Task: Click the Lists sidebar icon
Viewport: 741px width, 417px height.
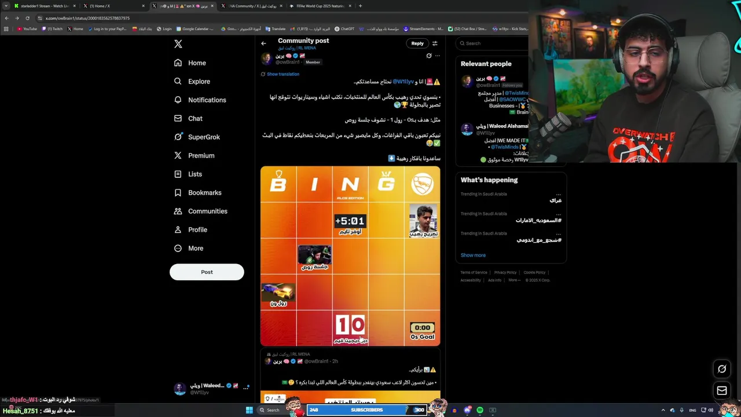Action: 178,174
